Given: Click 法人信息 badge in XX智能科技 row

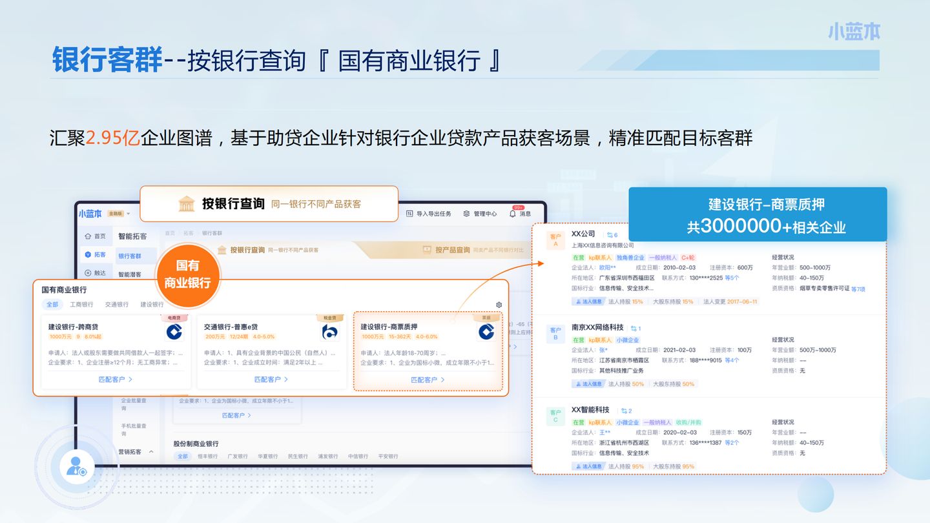Looking at the screenshot, I should coord(588,466).
